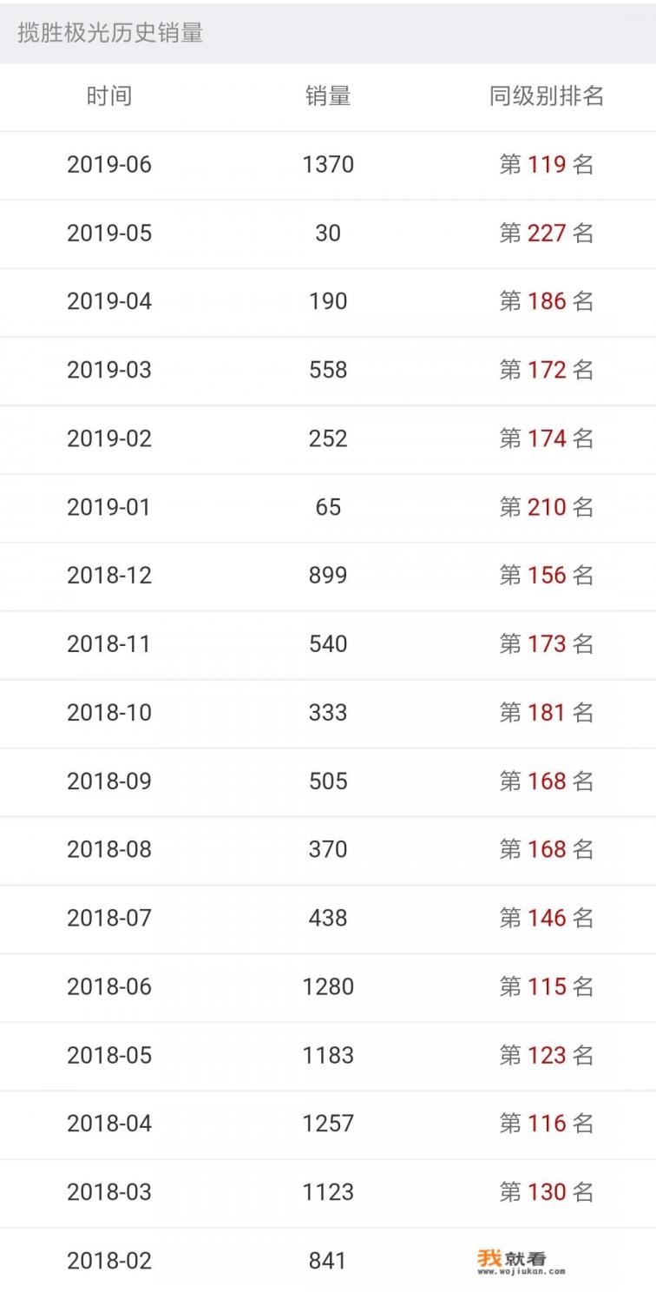
Task: Open ranking 第227名 link
Action: point(546,233)
